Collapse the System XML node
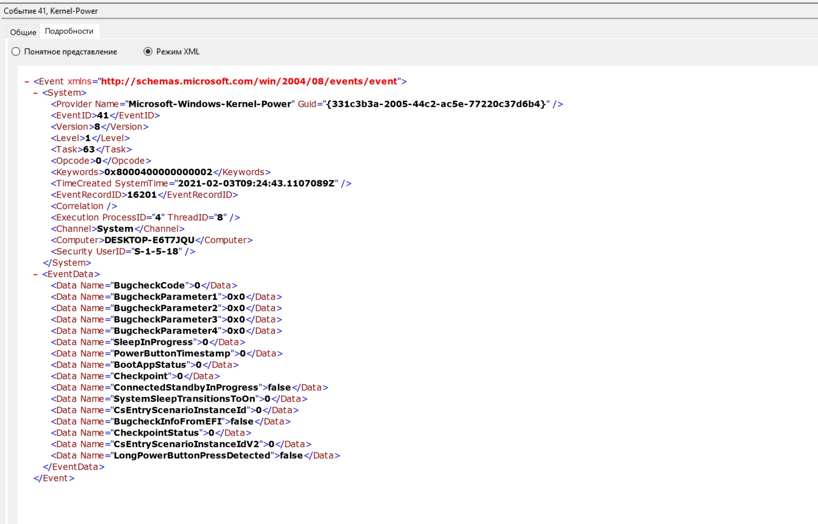Viewport: 818px width, 524px height. pos(35,93)
